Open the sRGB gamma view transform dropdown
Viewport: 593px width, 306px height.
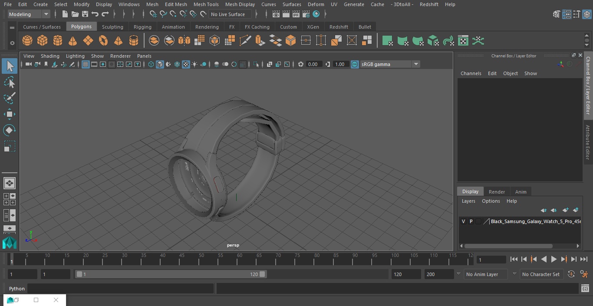pyautogui.click(x=390, y=64)
